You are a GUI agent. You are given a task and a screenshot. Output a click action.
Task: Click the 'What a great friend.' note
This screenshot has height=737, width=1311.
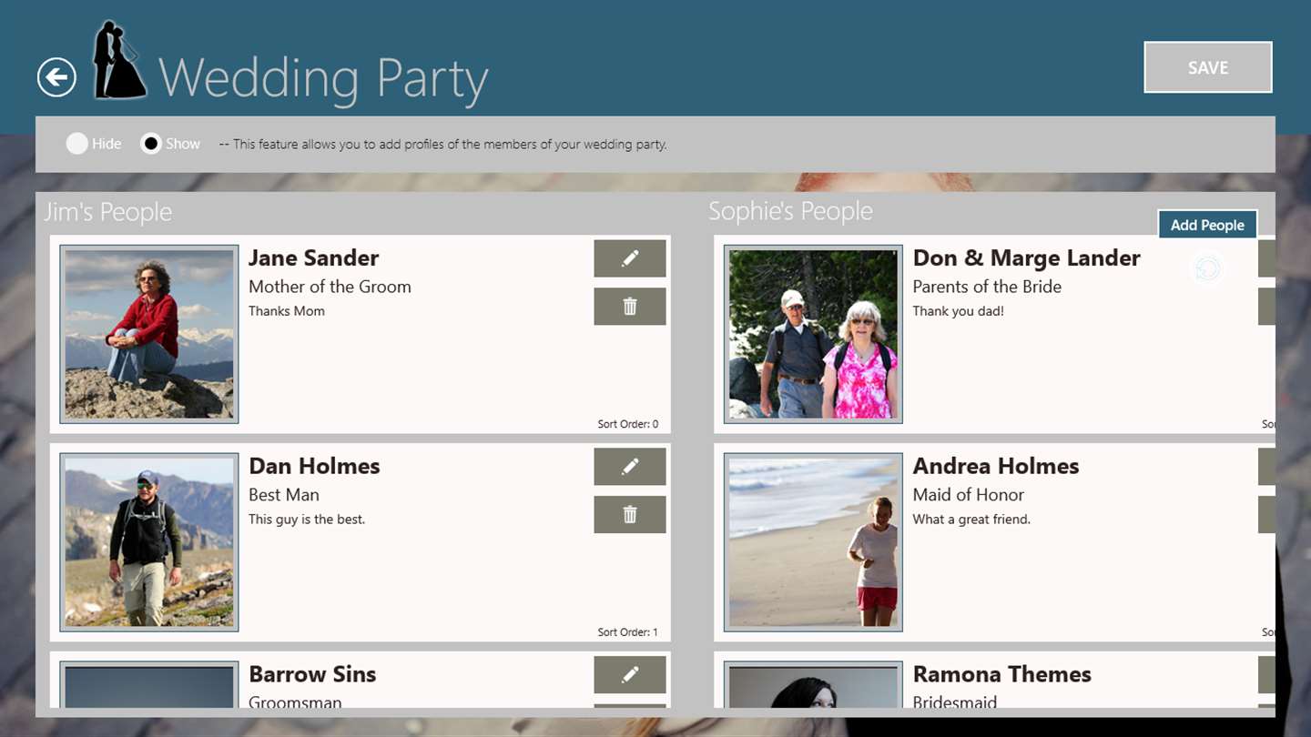[x=971, y=520]
